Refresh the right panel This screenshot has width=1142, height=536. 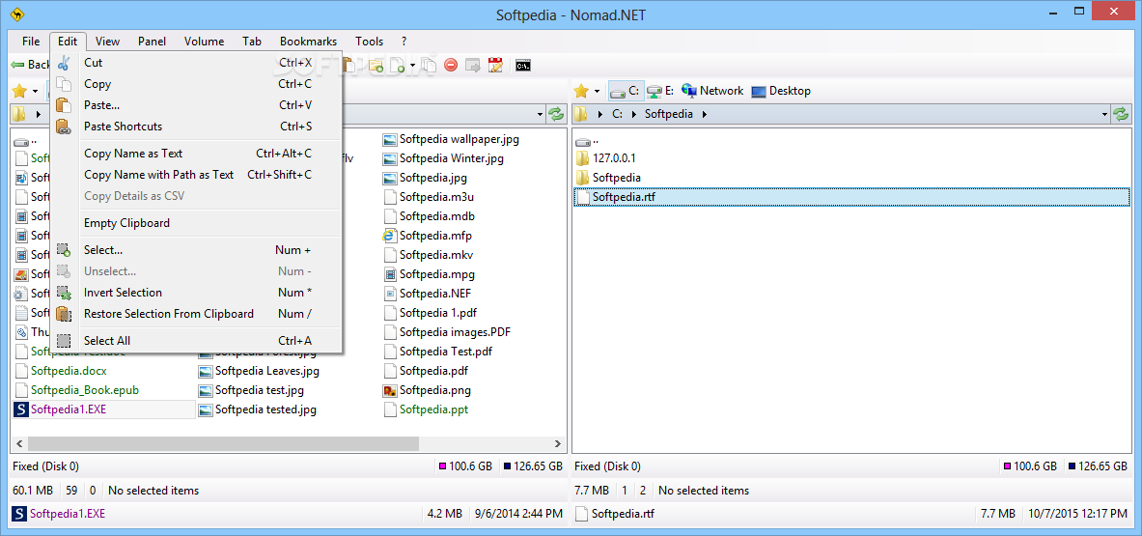coord(1122,114)
